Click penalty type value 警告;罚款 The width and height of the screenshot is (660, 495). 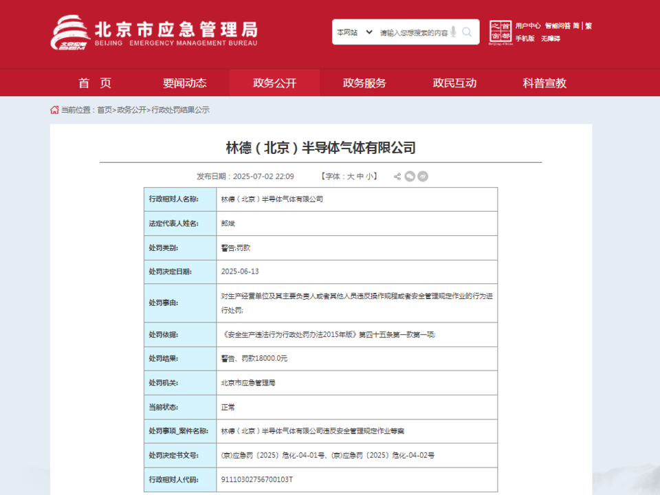click(x=236, y=248)
